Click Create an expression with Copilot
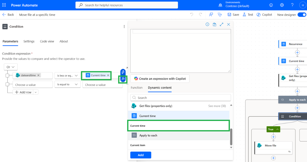 (x=160, y=79)
